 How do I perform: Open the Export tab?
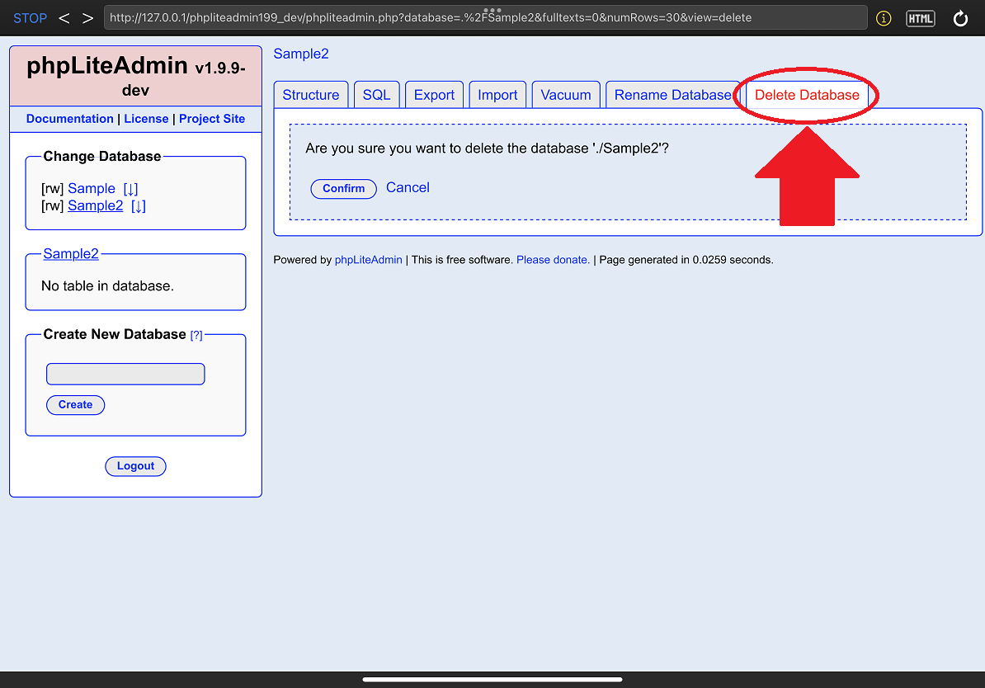pyautogui.click(x=434, y=95)
